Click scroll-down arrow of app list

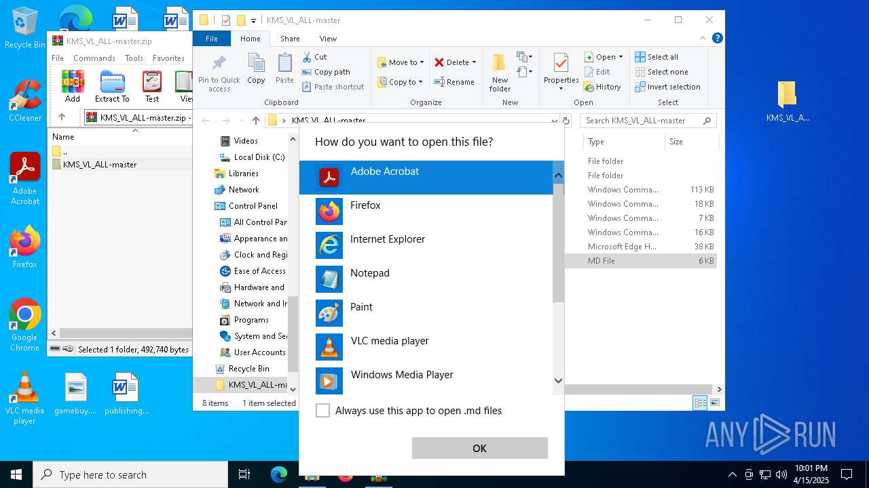[x=558, y=381]
